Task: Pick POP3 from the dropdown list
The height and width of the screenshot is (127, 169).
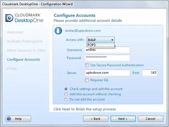Action: (101, 45)
